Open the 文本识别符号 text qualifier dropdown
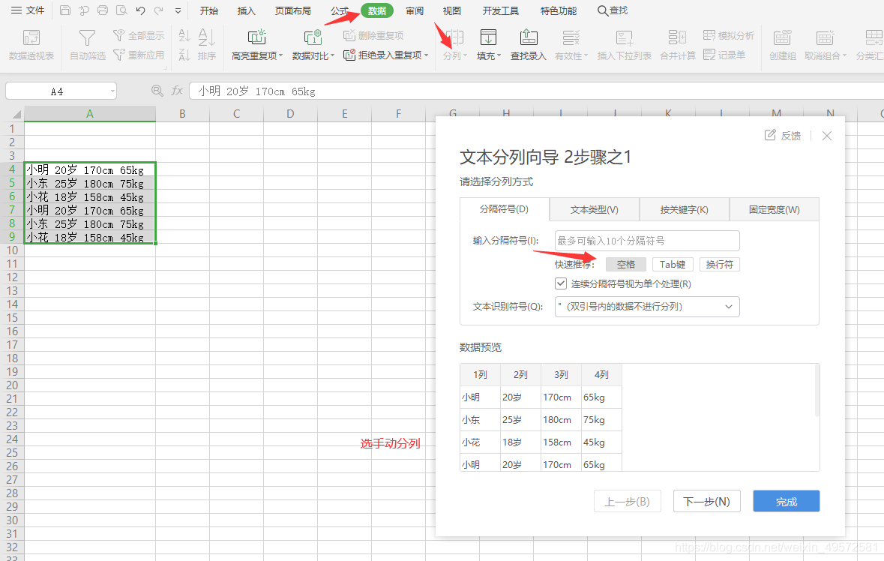This screenshot has width=884, height=561. (726, 306)
